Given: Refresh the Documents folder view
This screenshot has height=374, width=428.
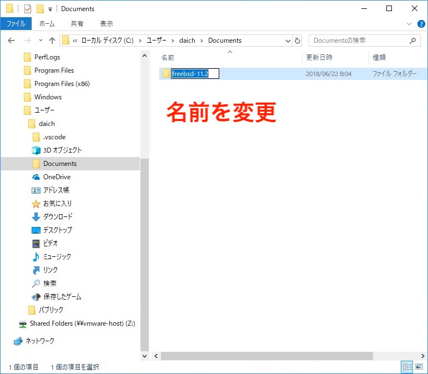Looking at the screenshot, I should click(297, 41).
